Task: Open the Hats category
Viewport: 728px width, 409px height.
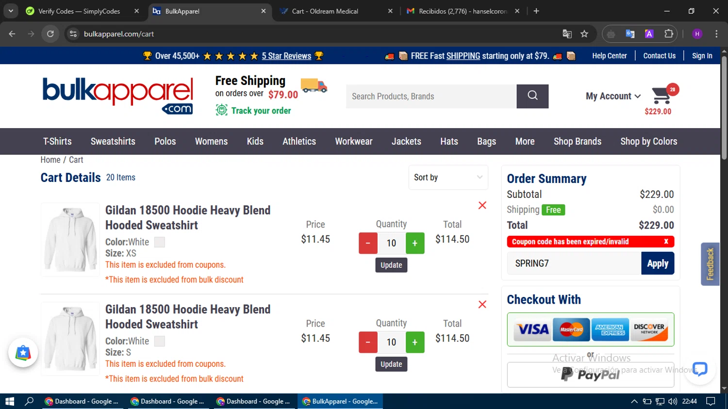Action: 449,141
